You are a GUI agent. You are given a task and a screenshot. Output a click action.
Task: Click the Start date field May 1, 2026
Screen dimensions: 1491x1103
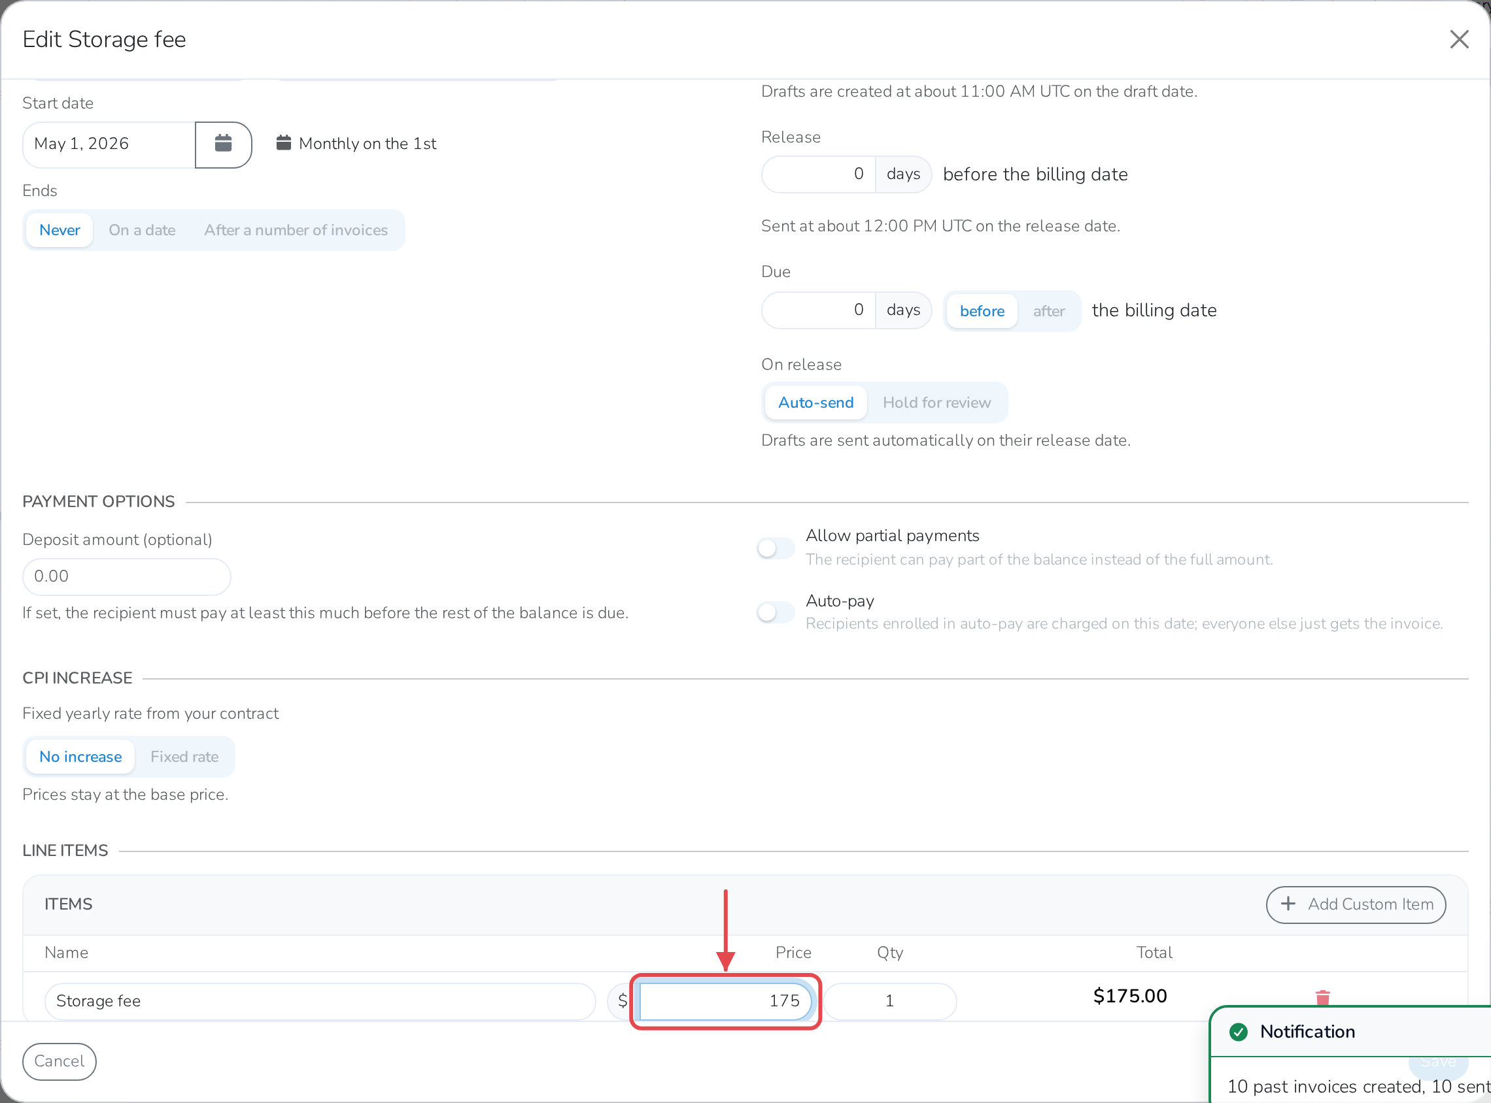pyautogui.click(x=109, y=144)
